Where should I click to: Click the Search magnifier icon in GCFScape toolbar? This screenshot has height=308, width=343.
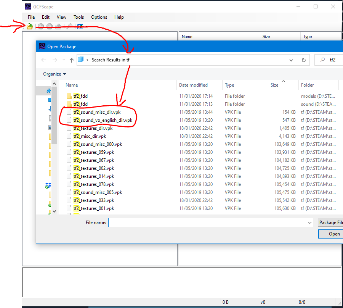(70, 26)
